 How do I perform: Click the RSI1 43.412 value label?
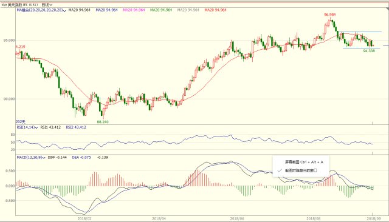pos(50,127)
